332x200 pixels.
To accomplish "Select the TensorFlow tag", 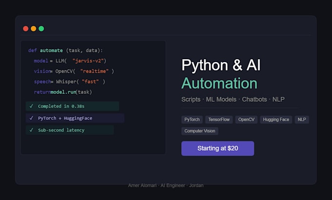I will [219, 120].
